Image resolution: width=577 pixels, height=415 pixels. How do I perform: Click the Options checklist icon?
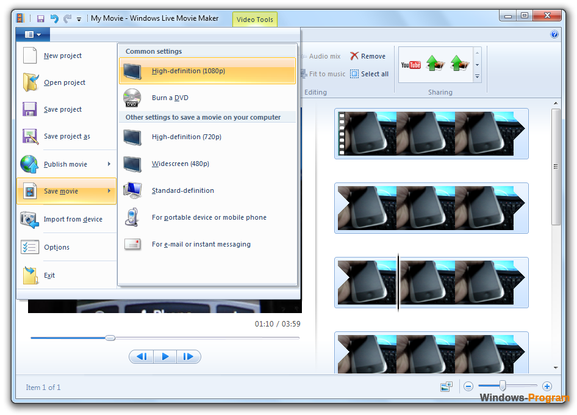click(29, 247)
